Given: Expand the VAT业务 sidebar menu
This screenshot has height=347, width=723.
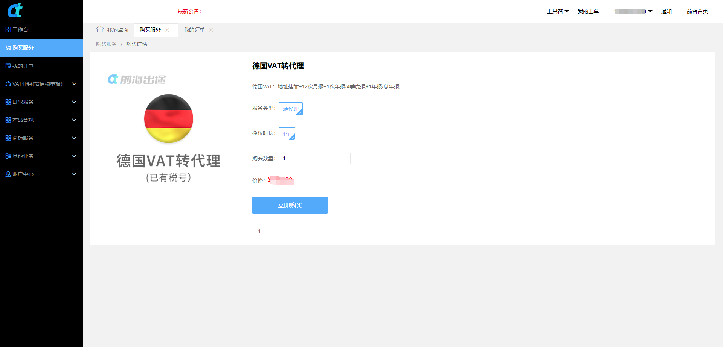Looking at the screenshot, I should click(41, 84).
